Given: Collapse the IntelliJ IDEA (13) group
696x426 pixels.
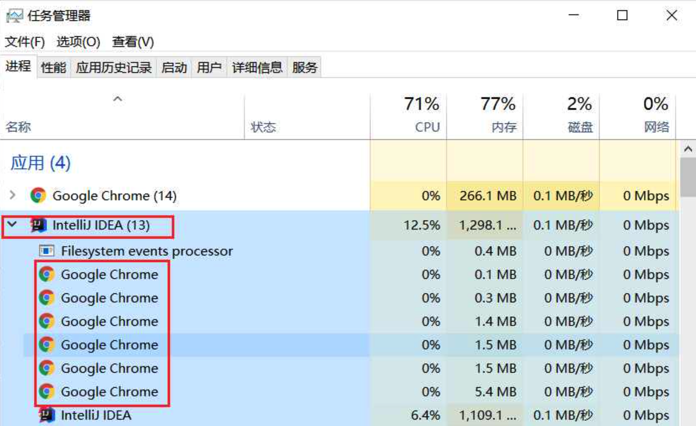Looking at the screenshot, I should pyautogui.click(x=12, y=225).
